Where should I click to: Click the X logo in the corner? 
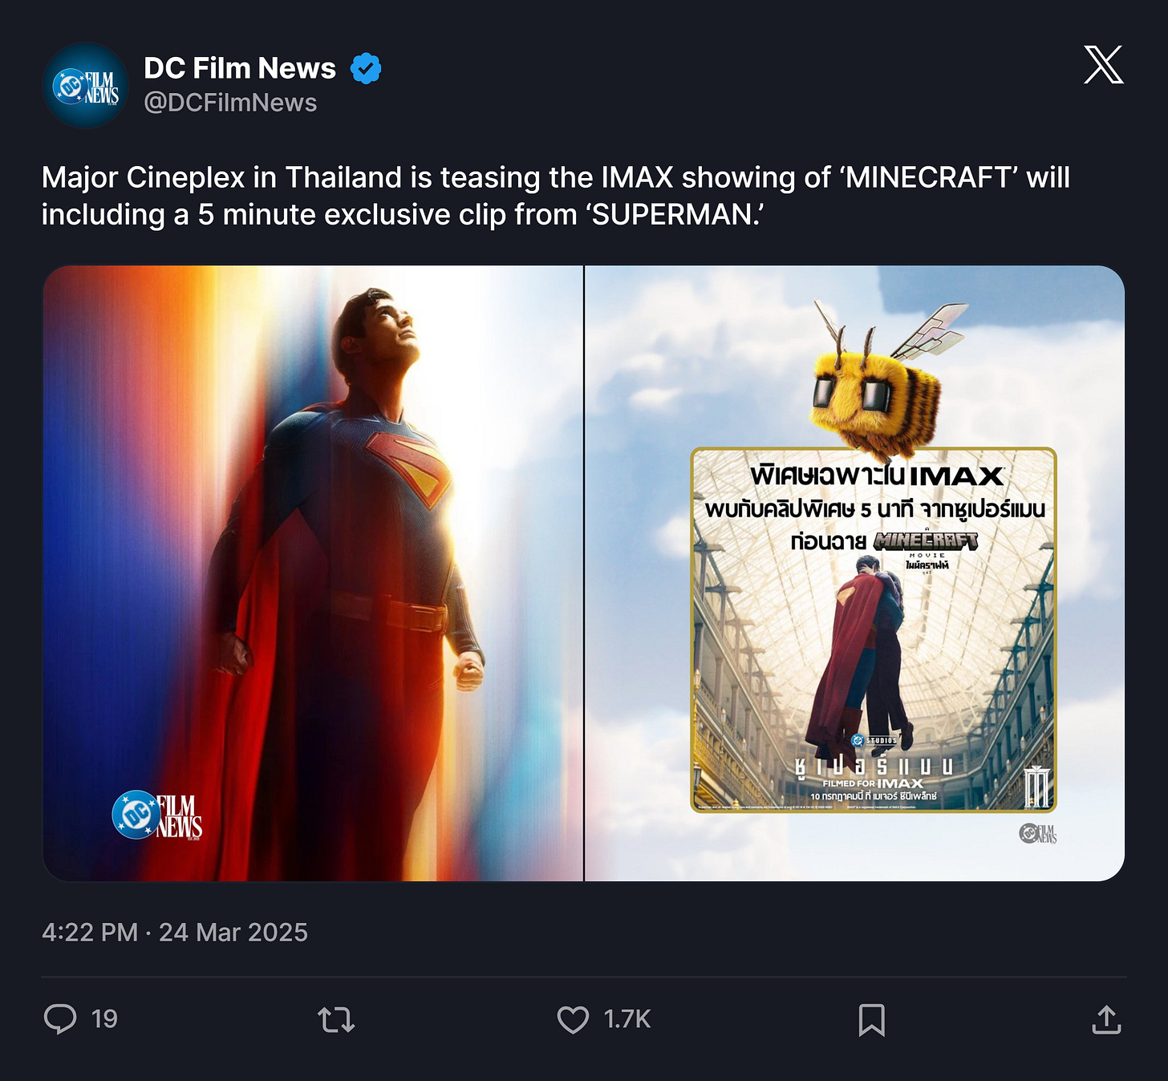(1104, 64)
